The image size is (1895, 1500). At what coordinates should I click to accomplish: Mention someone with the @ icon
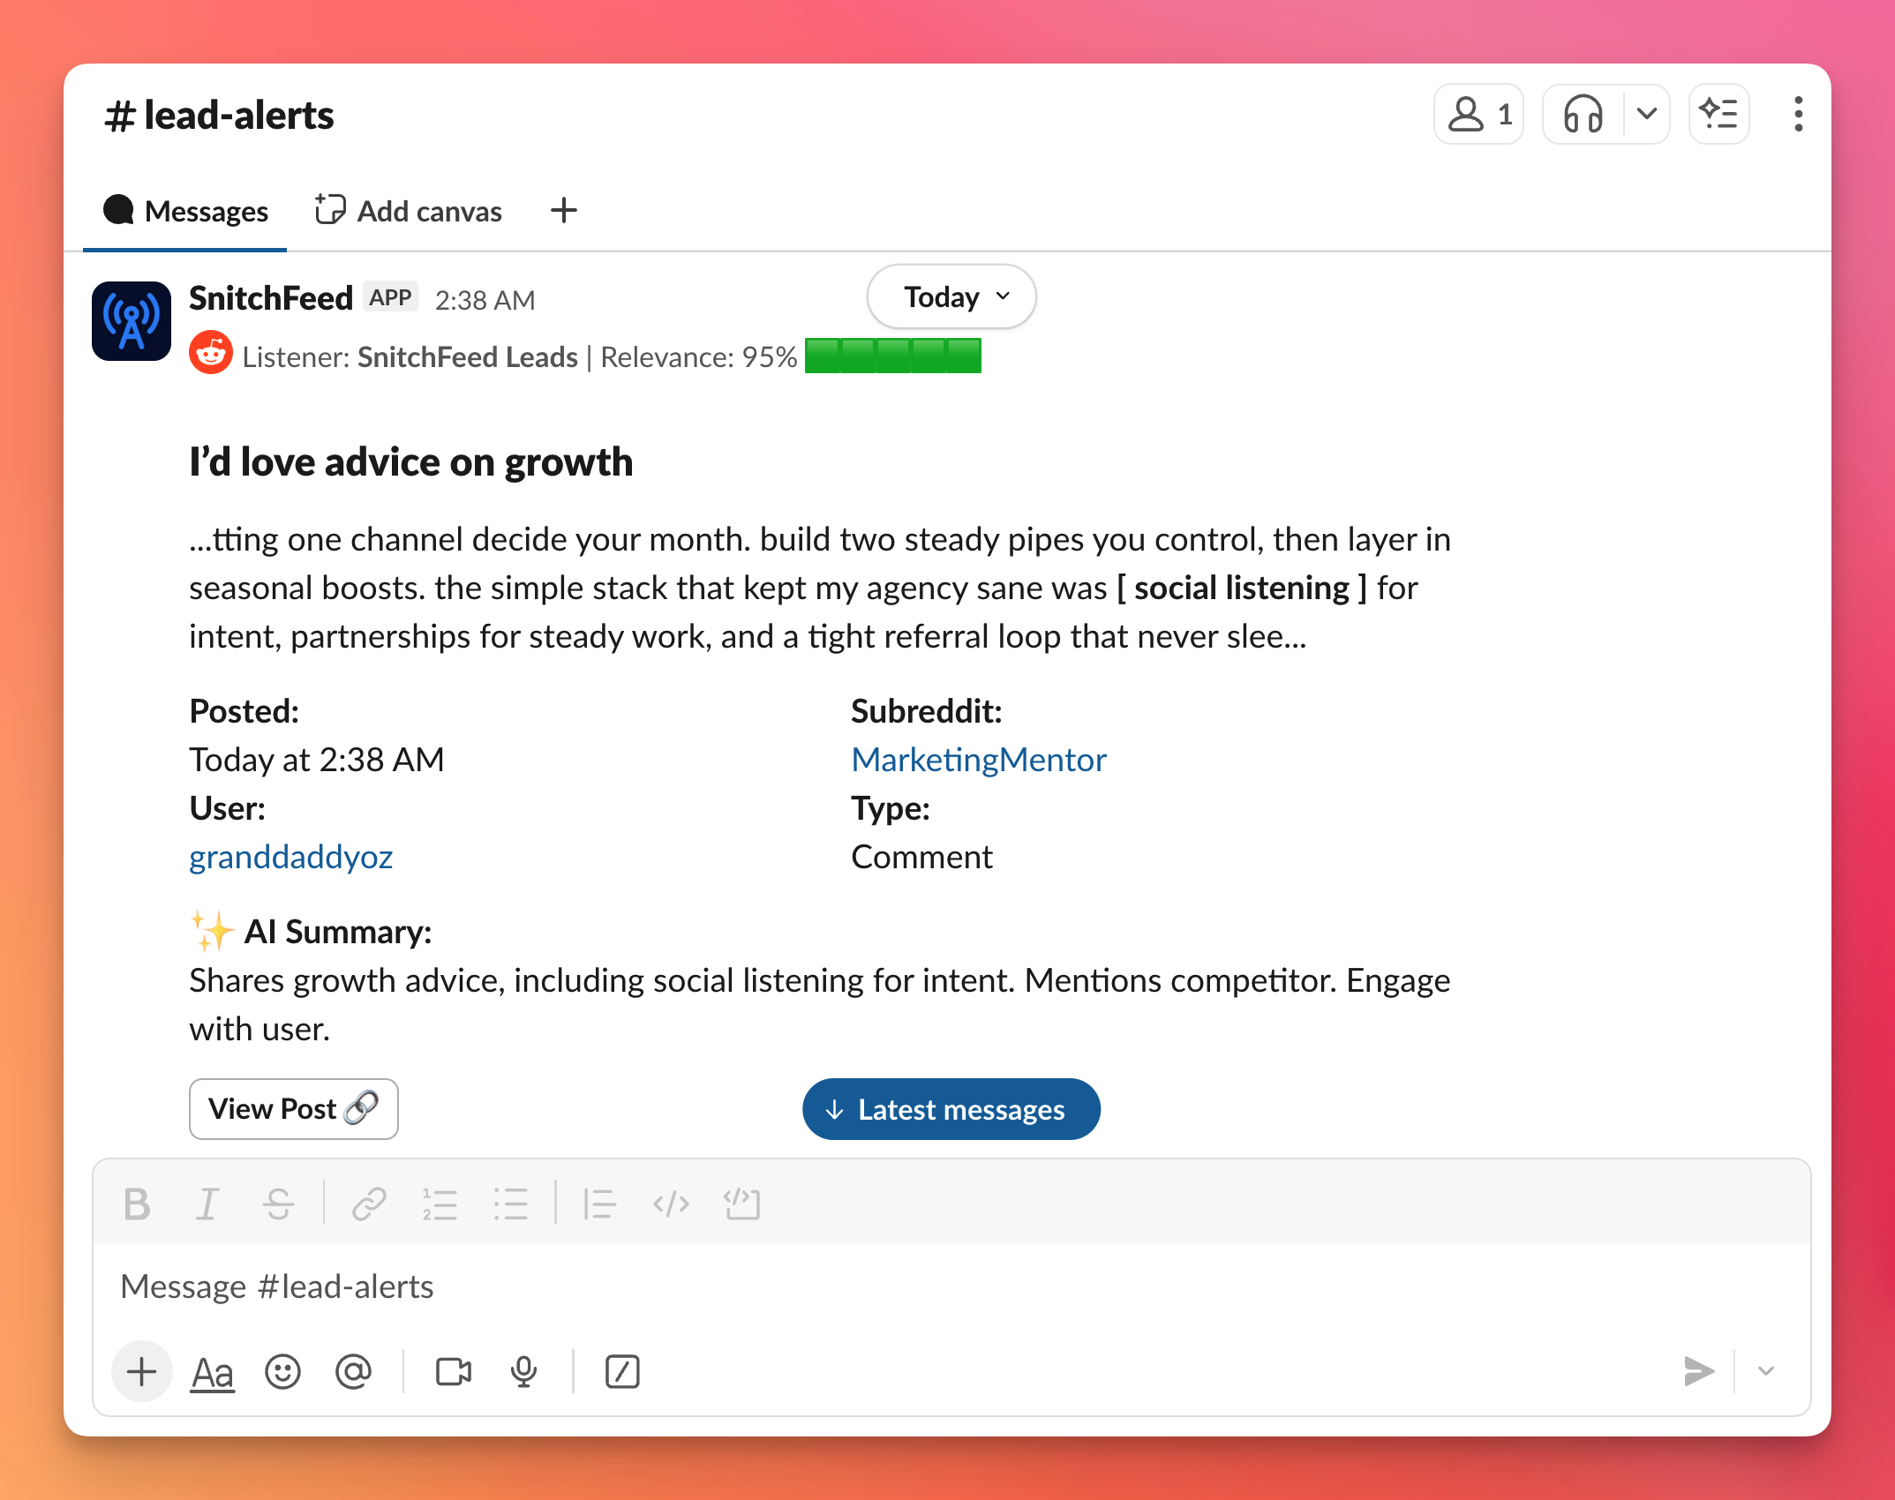point(353,1371)
